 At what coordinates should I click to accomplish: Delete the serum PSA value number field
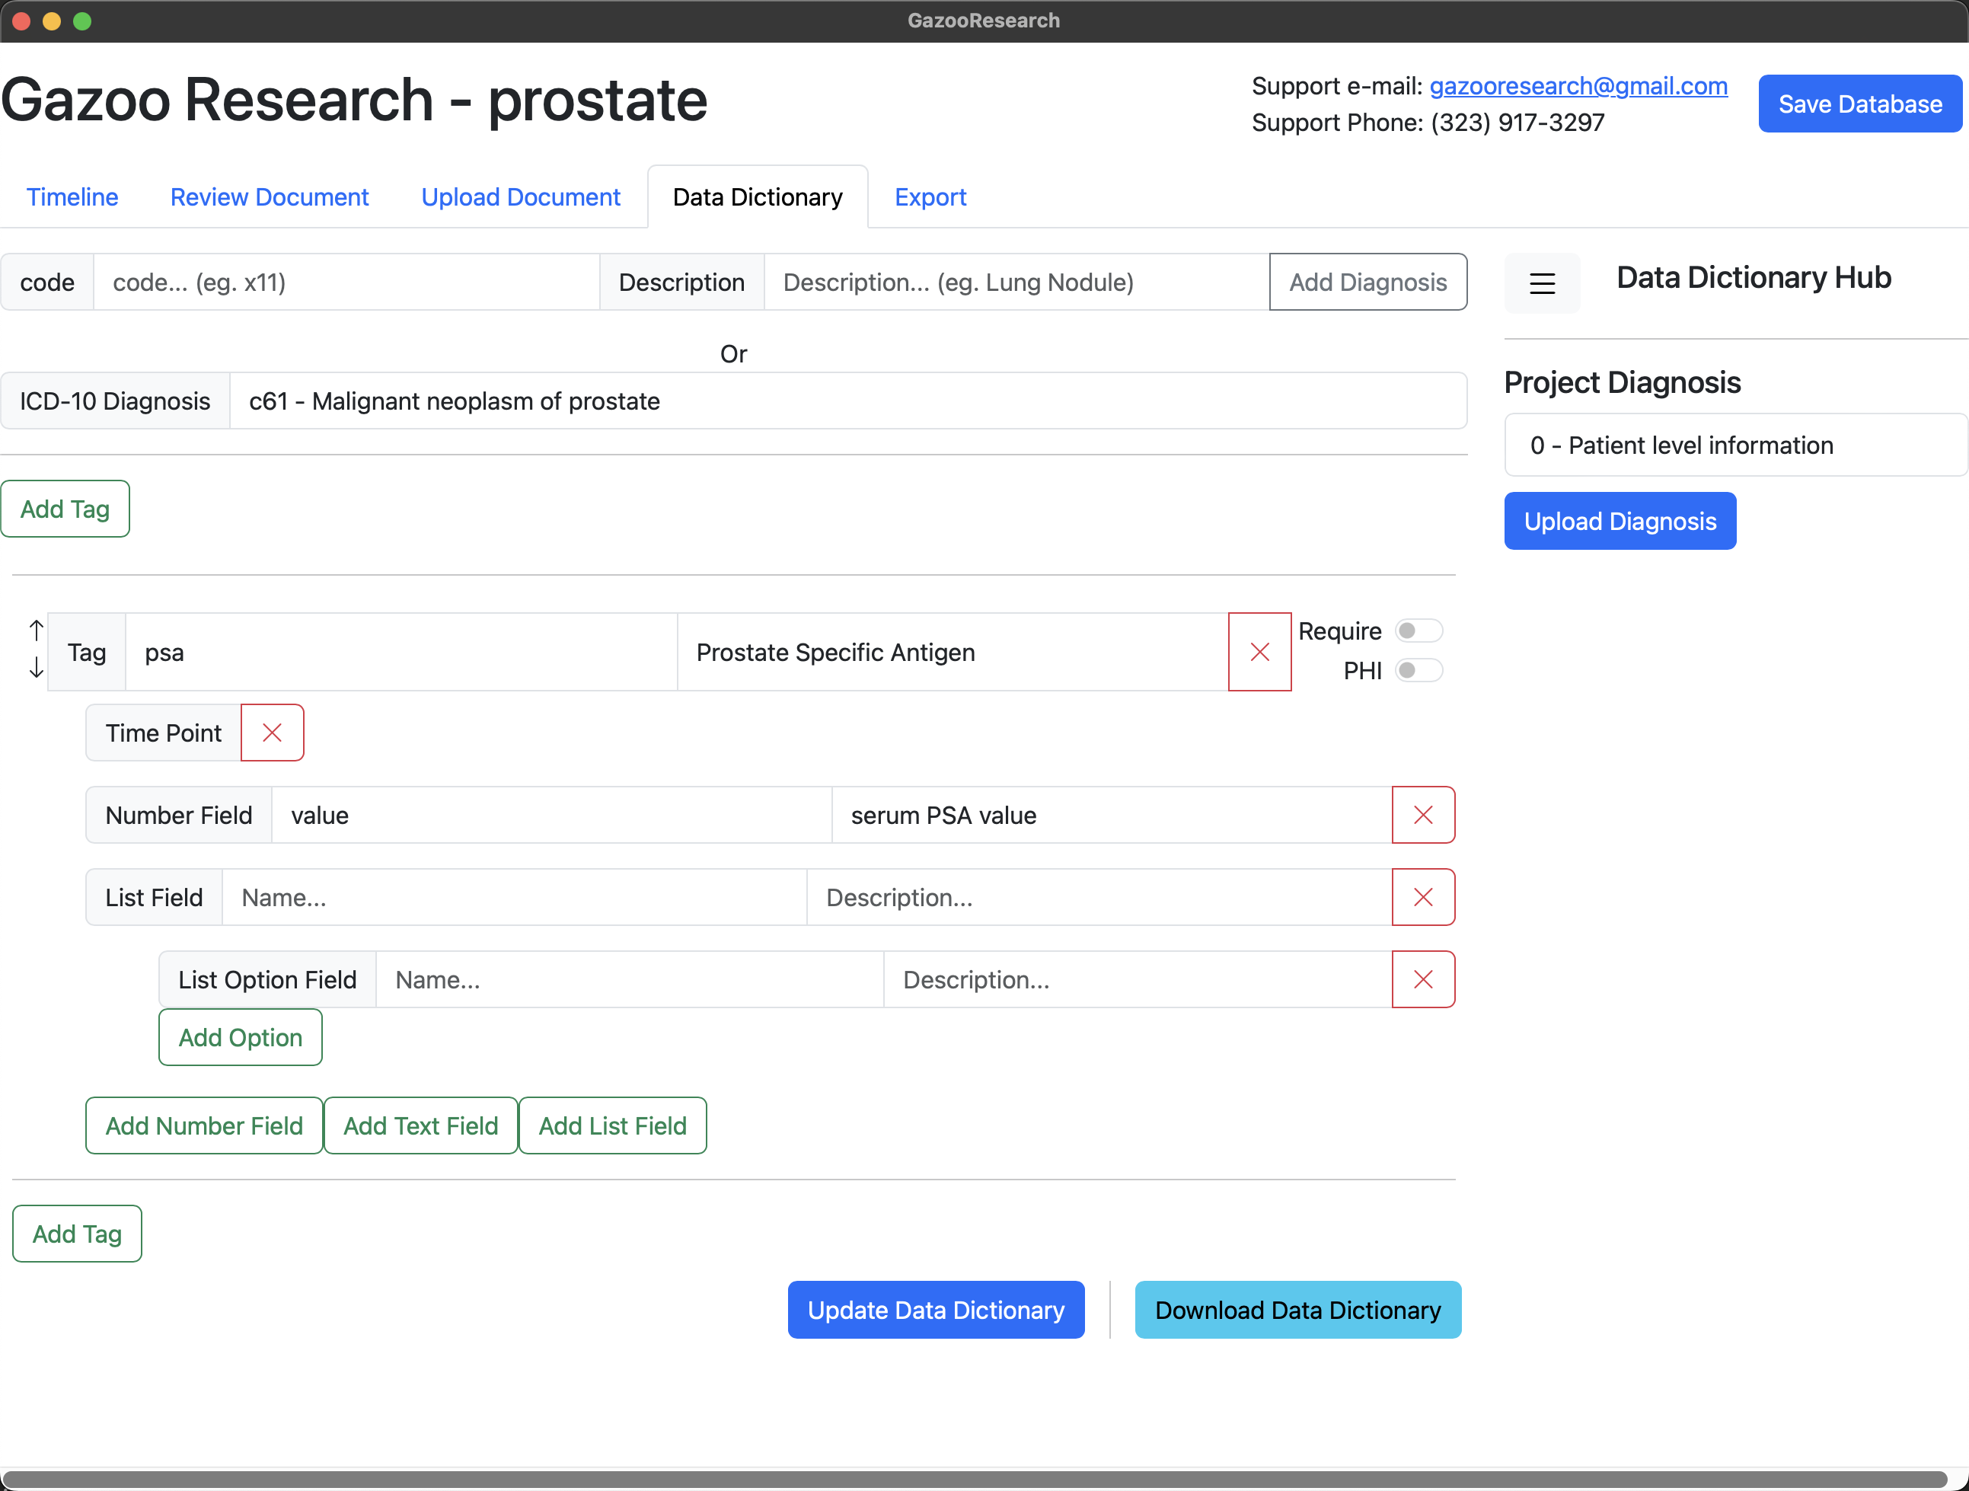tap(1422, 815)
